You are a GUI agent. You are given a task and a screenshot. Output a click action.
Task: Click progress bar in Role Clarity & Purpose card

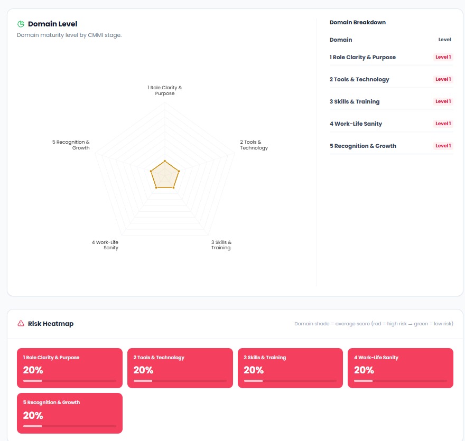click(x=70, y=381)
